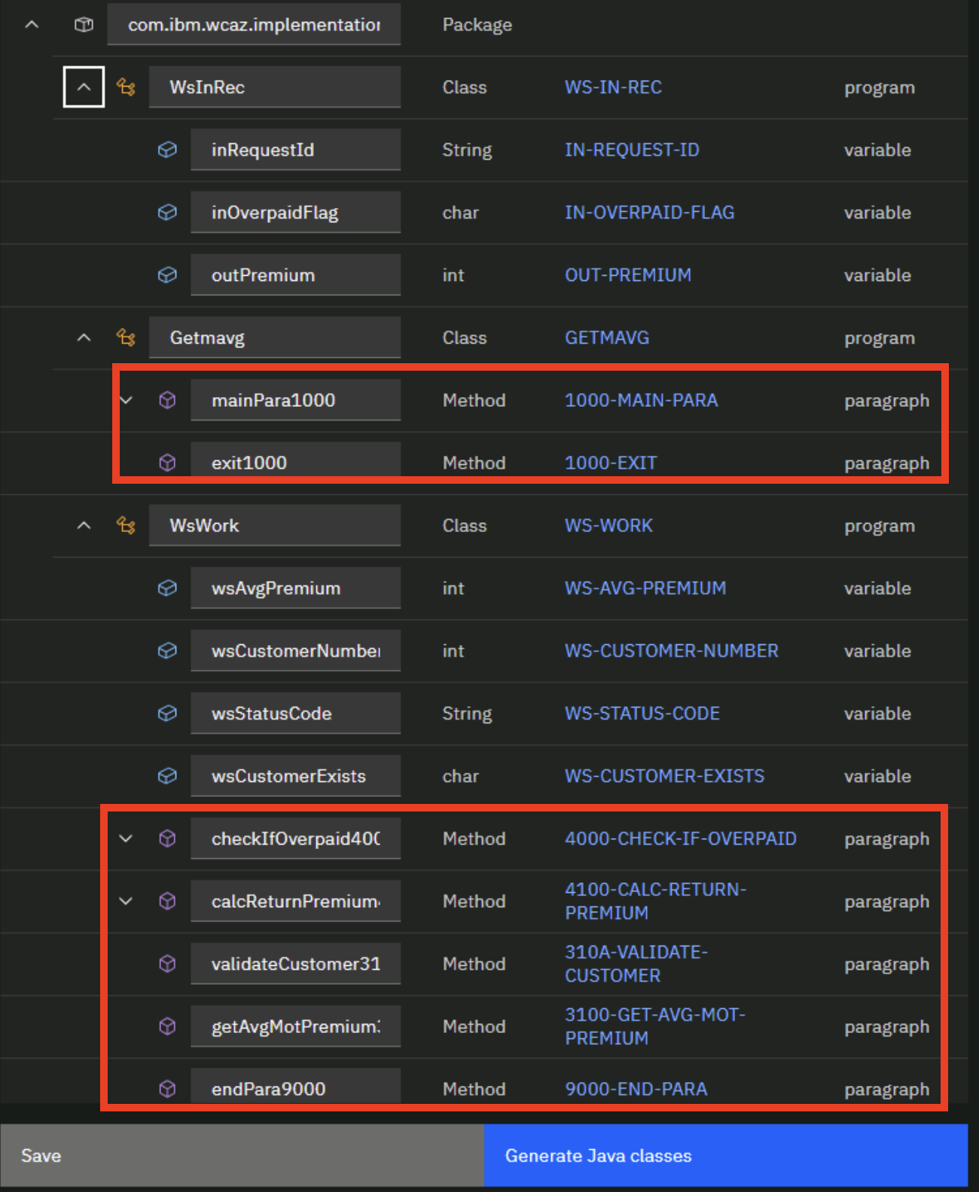Viewport: 979px width, 1192px height.
Task: Expand the checkIfOverpaid4000 method row
Action: coord(126,839)
